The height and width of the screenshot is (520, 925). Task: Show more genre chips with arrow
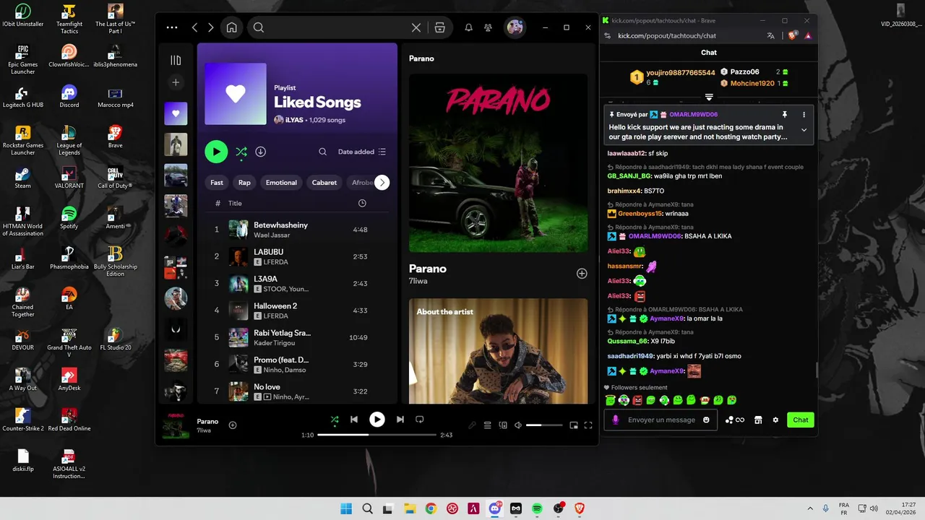(x=382, y=183)
